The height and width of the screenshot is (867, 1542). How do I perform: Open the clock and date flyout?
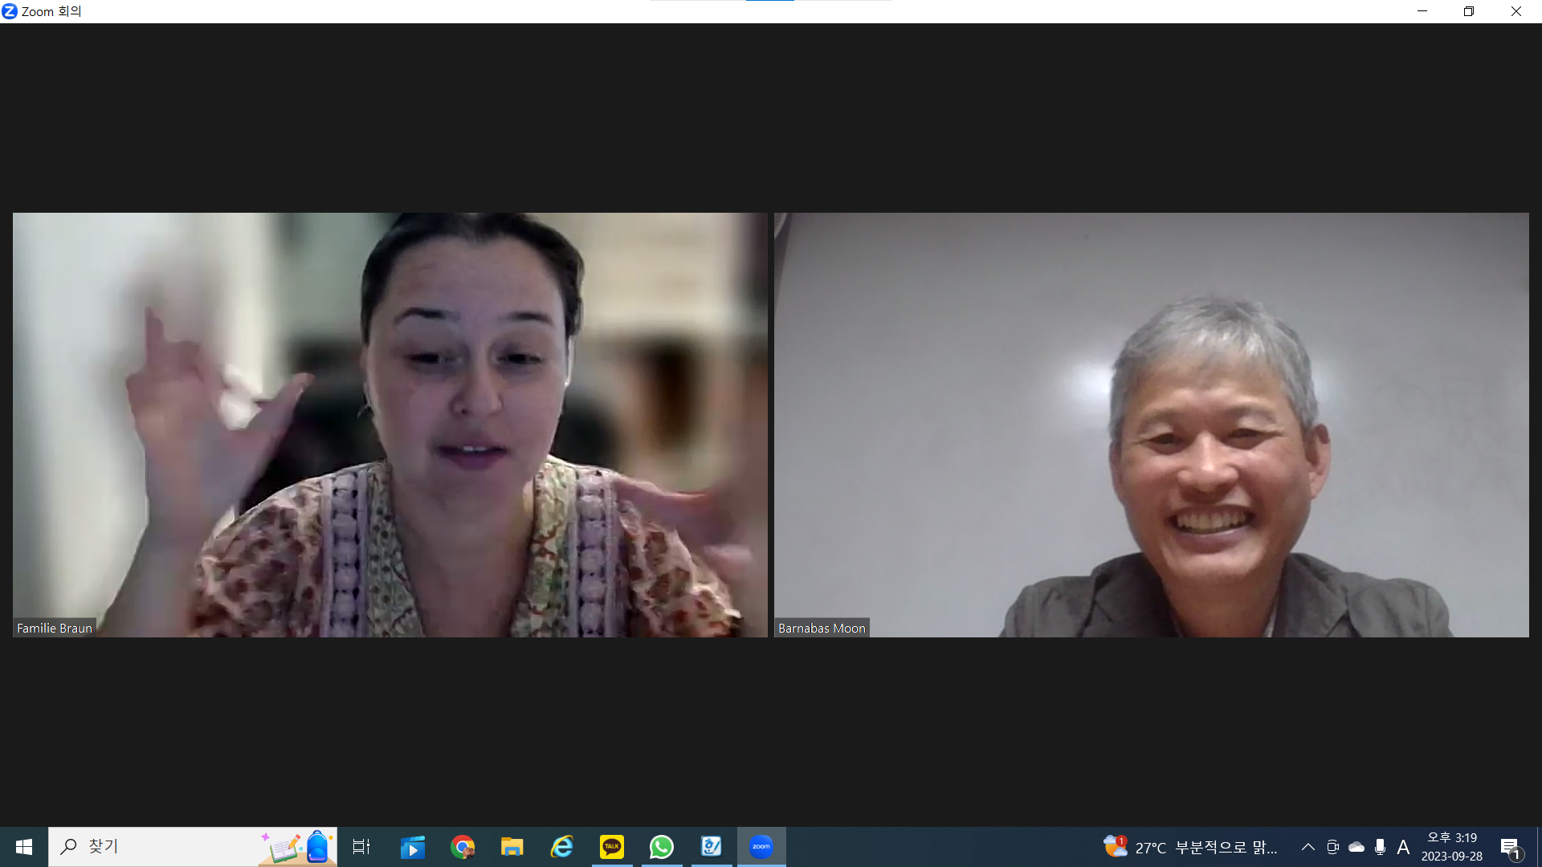(1451, 847)
